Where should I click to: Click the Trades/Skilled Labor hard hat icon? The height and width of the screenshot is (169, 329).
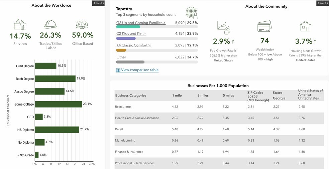tap(51, 24)
